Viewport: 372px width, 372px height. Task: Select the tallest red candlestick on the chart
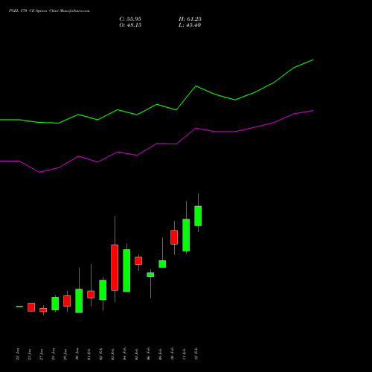115,268
